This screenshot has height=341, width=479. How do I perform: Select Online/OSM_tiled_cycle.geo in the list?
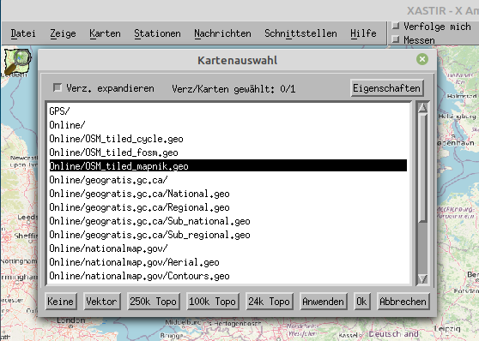(x=227, y=139)
